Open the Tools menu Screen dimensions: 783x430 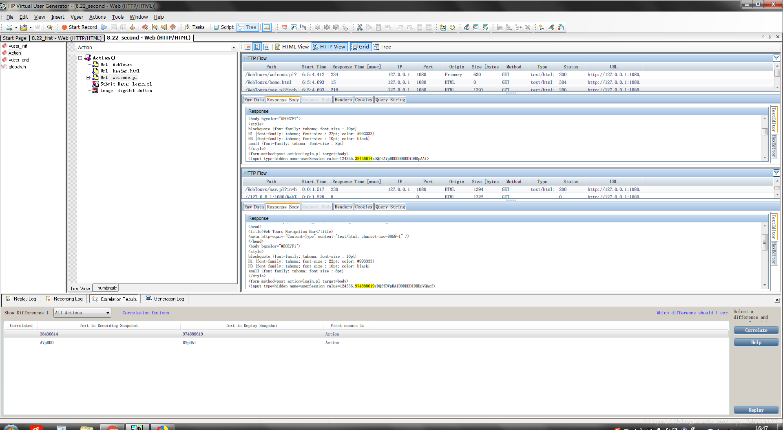(x=118, y=17)
